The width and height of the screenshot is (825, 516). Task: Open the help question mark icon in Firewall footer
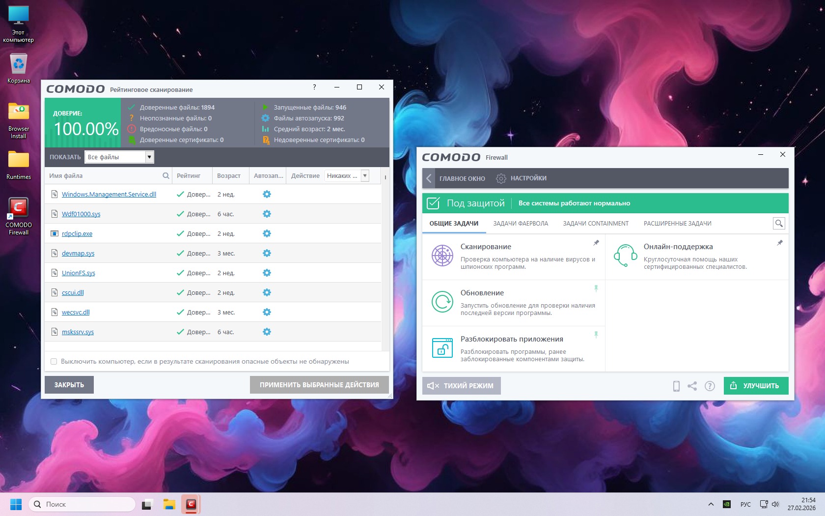click(x=710, y=386)
